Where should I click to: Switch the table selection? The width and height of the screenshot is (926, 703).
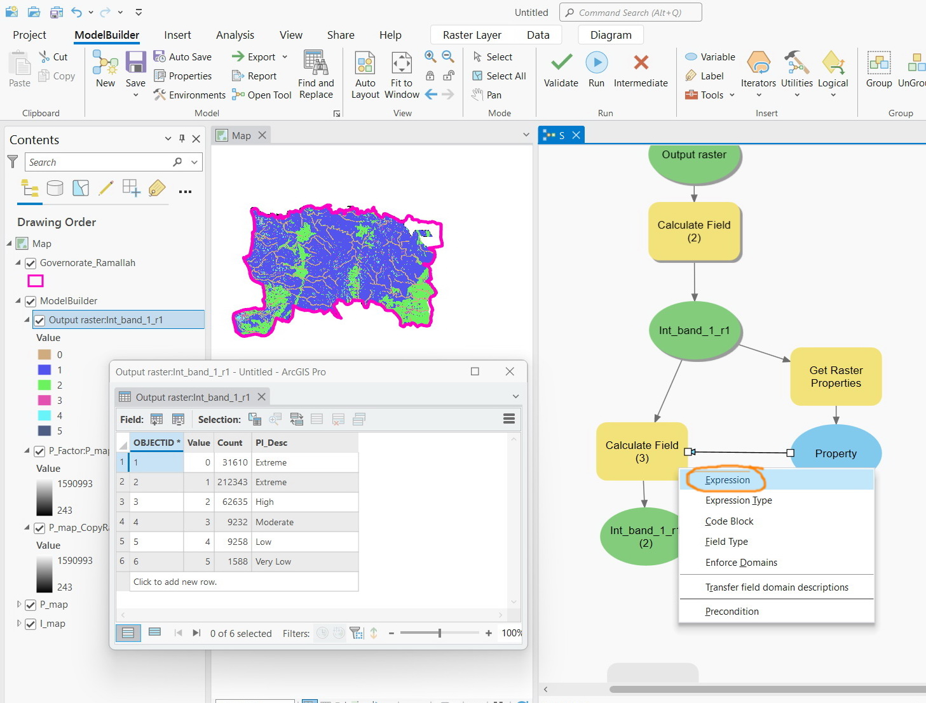(x=296, y=419)
